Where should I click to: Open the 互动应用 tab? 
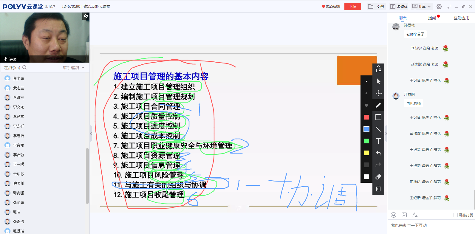(x=461, y=18)
